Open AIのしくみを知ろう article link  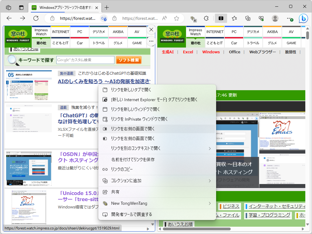point(104,81)
